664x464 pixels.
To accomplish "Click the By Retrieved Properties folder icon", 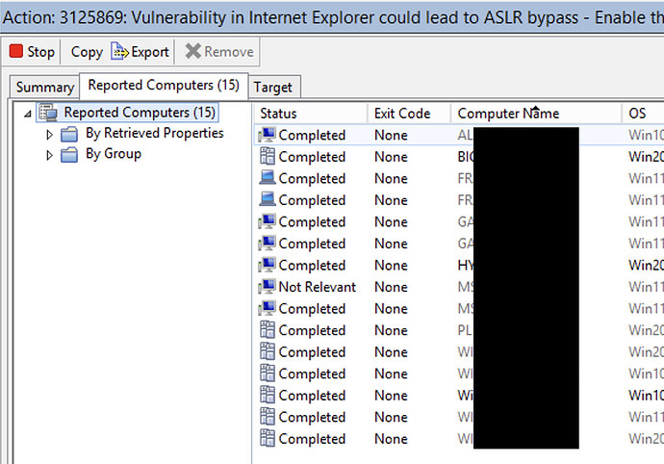I will (69, 135).
